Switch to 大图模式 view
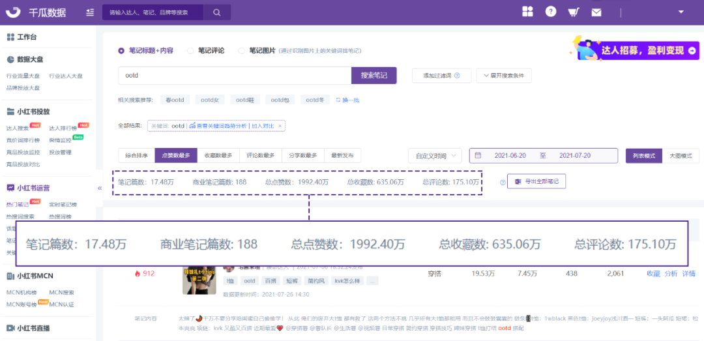Image resolution: width=704 pixels, height=341 pixels. (x=681, y=156)
